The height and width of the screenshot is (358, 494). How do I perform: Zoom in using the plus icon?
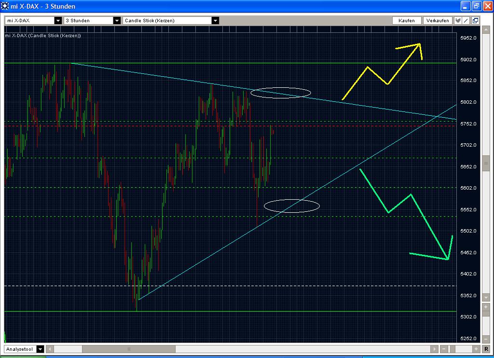point(476,349)
